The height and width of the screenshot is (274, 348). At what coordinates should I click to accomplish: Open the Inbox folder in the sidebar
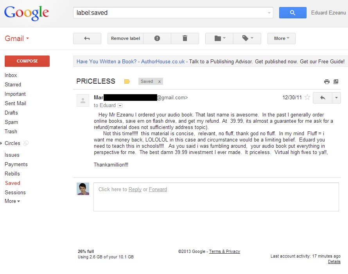tap(11, 75)
